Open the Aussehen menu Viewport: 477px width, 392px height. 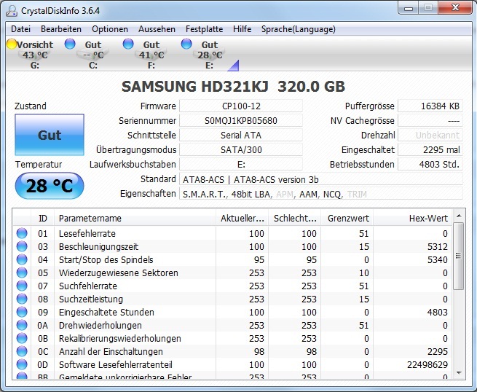point(157,29)
